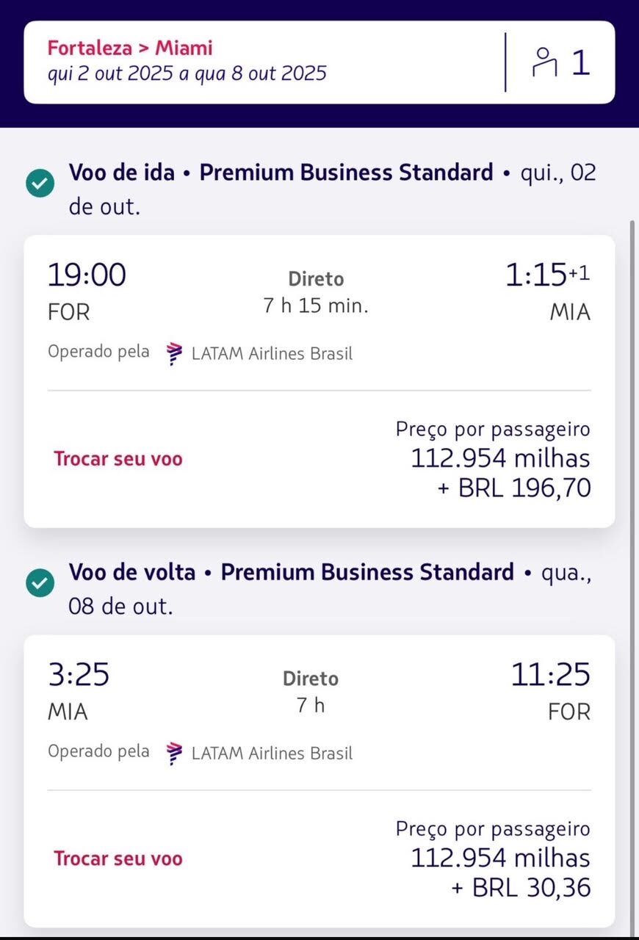This screenshot has width=639, height=940.
Task: Tap the 3:25 MIA return departure
Action: [x=78, y=675]
